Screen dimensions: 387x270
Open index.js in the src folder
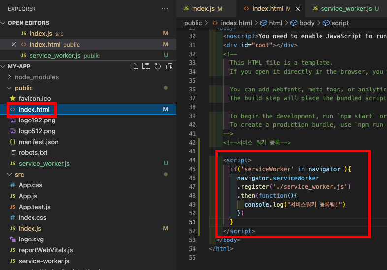click(88, 229)
